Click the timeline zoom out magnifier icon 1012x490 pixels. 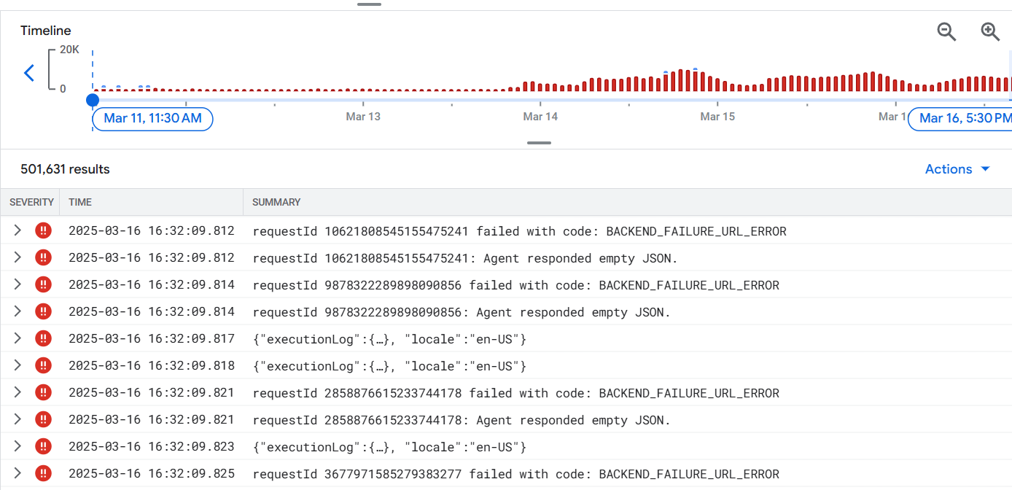(x=946, y=31)
